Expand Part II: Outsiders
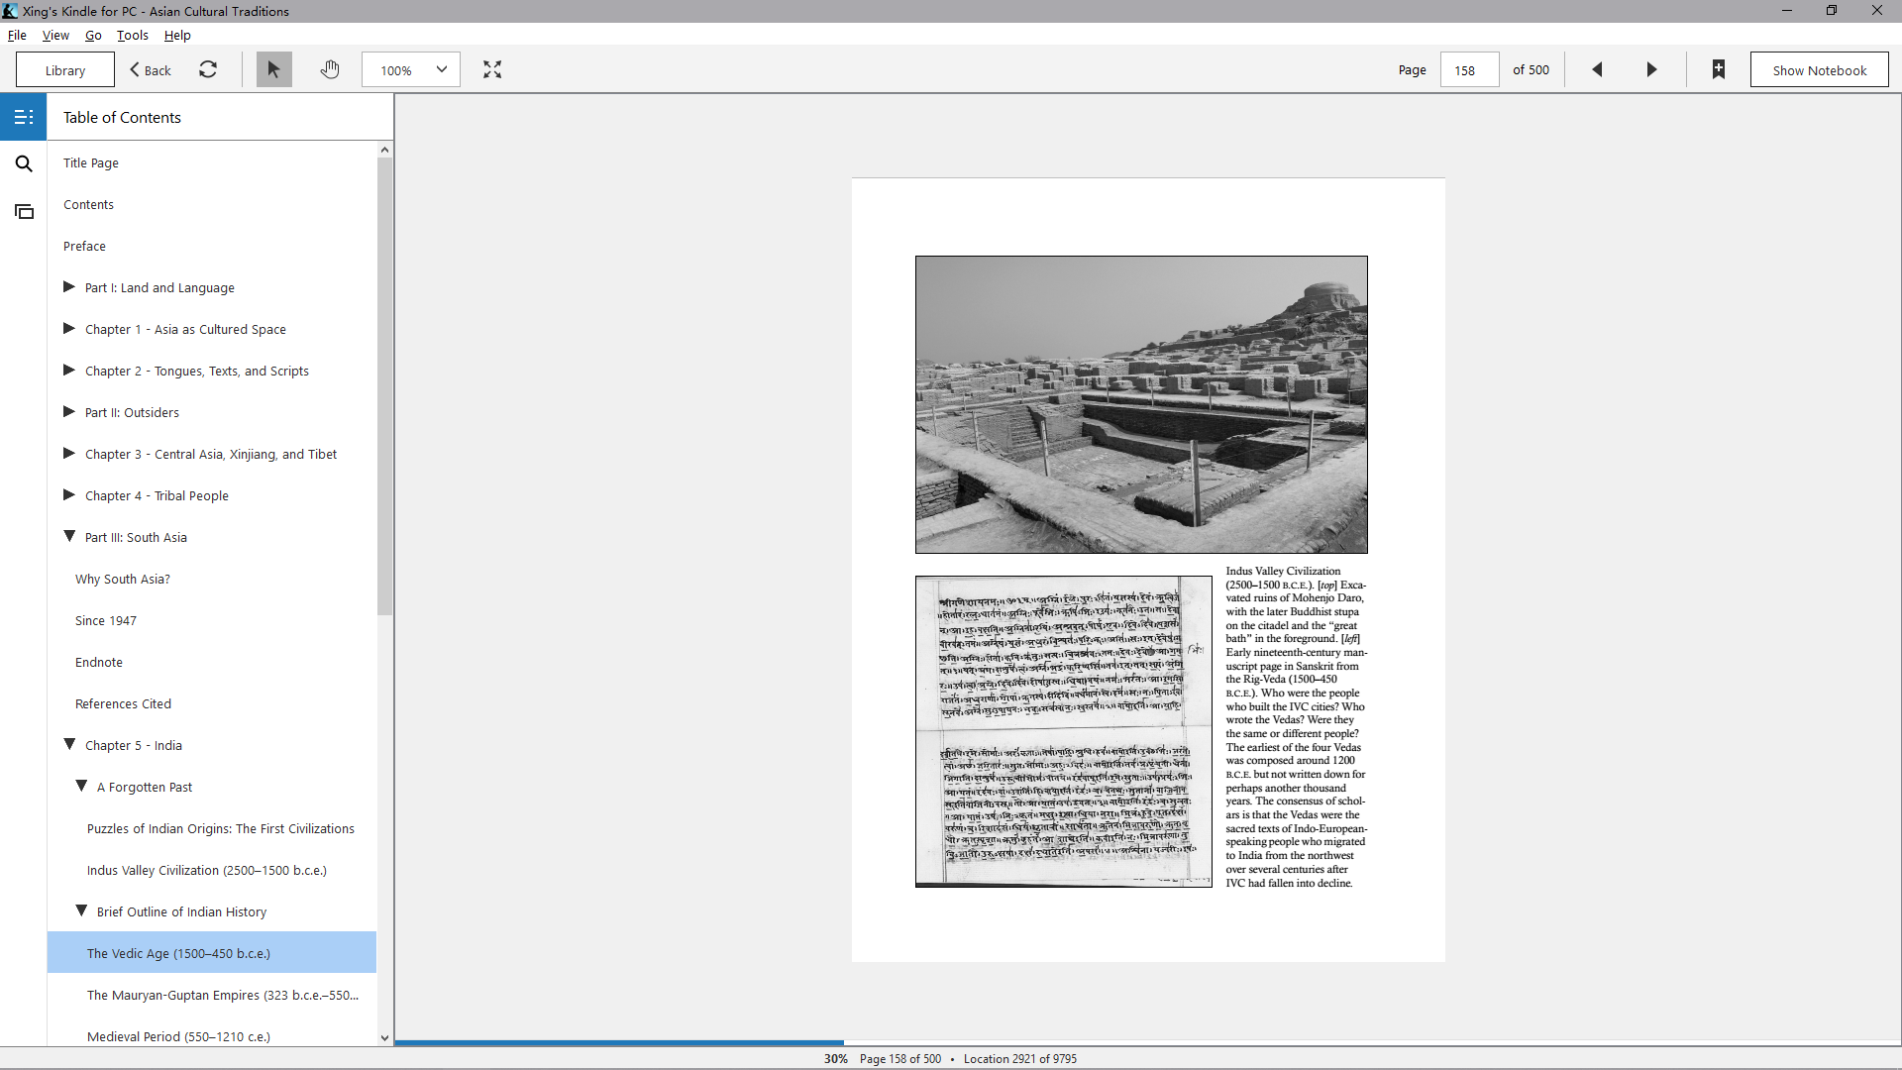The width and height of the screenshot is (1902, 1070). [69, 411]
